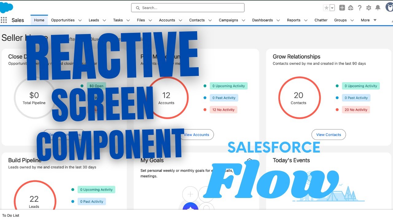Open Global Actions plus icon

point(342,8)
